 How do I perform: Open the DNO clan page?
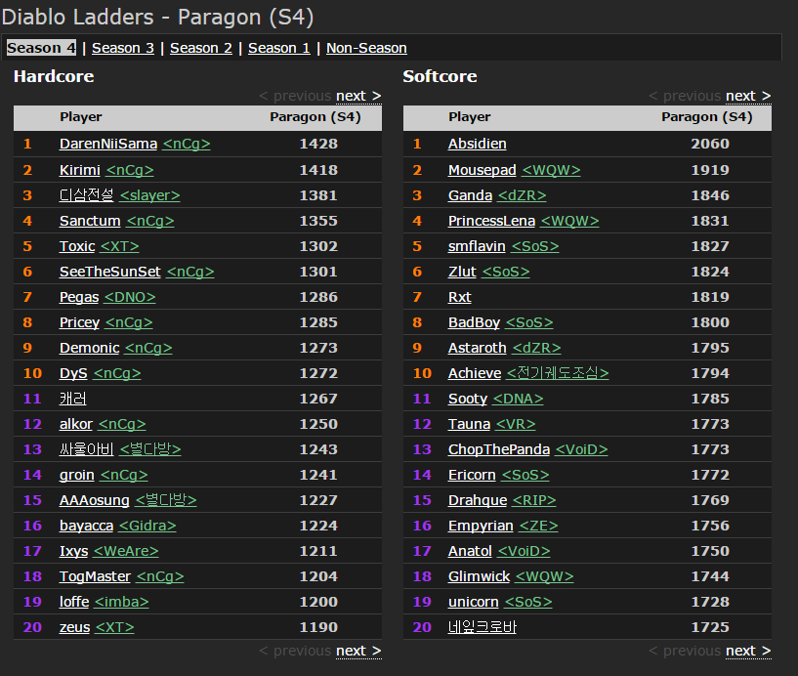pos(130,297)
